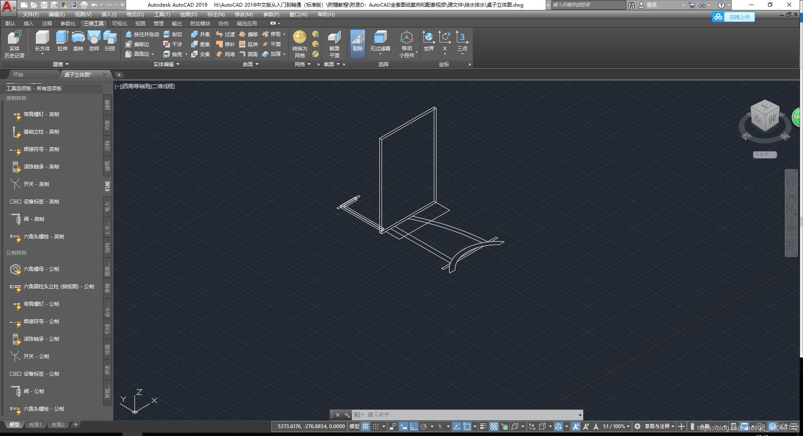The width and height of the screenshot is (803, 436).
Task: Toggle object snap tracking in status bar
Action: coord(457,426)
